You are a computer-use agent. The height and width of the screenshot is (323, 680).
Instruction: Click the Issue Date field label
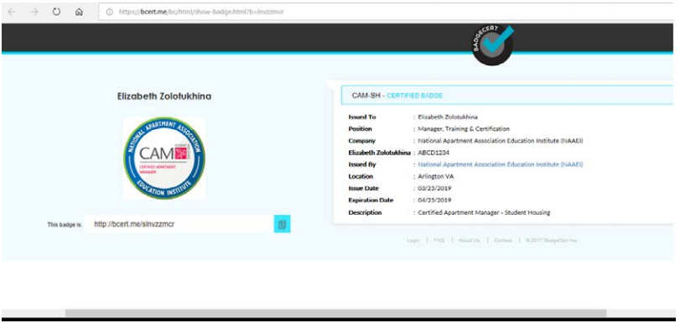(x=363, y=189)
